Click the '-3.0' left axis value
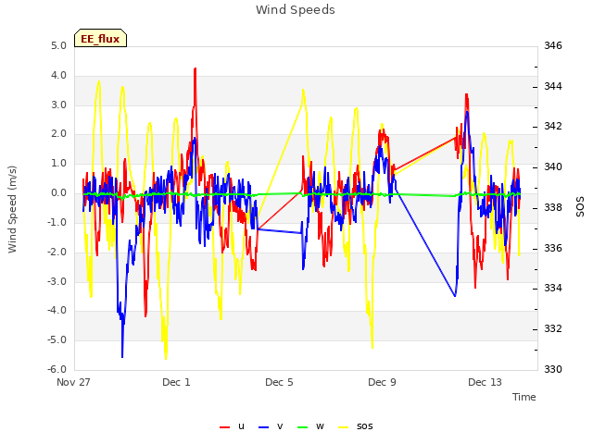 click(x=57, y=281)
